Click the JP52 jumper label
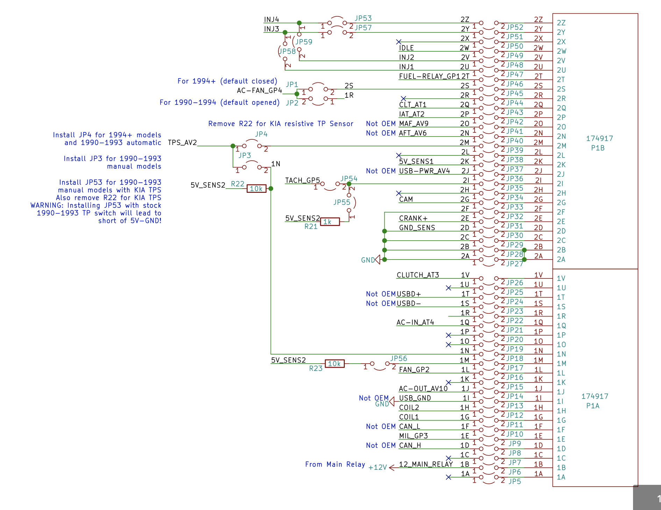The height and width of the screenshot is (510, 661). point(514,27)
